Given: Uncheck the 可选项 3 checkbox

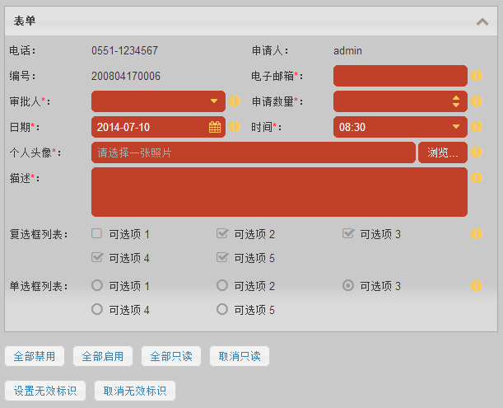Looking at the screenshot, I should tap(348, 233).
